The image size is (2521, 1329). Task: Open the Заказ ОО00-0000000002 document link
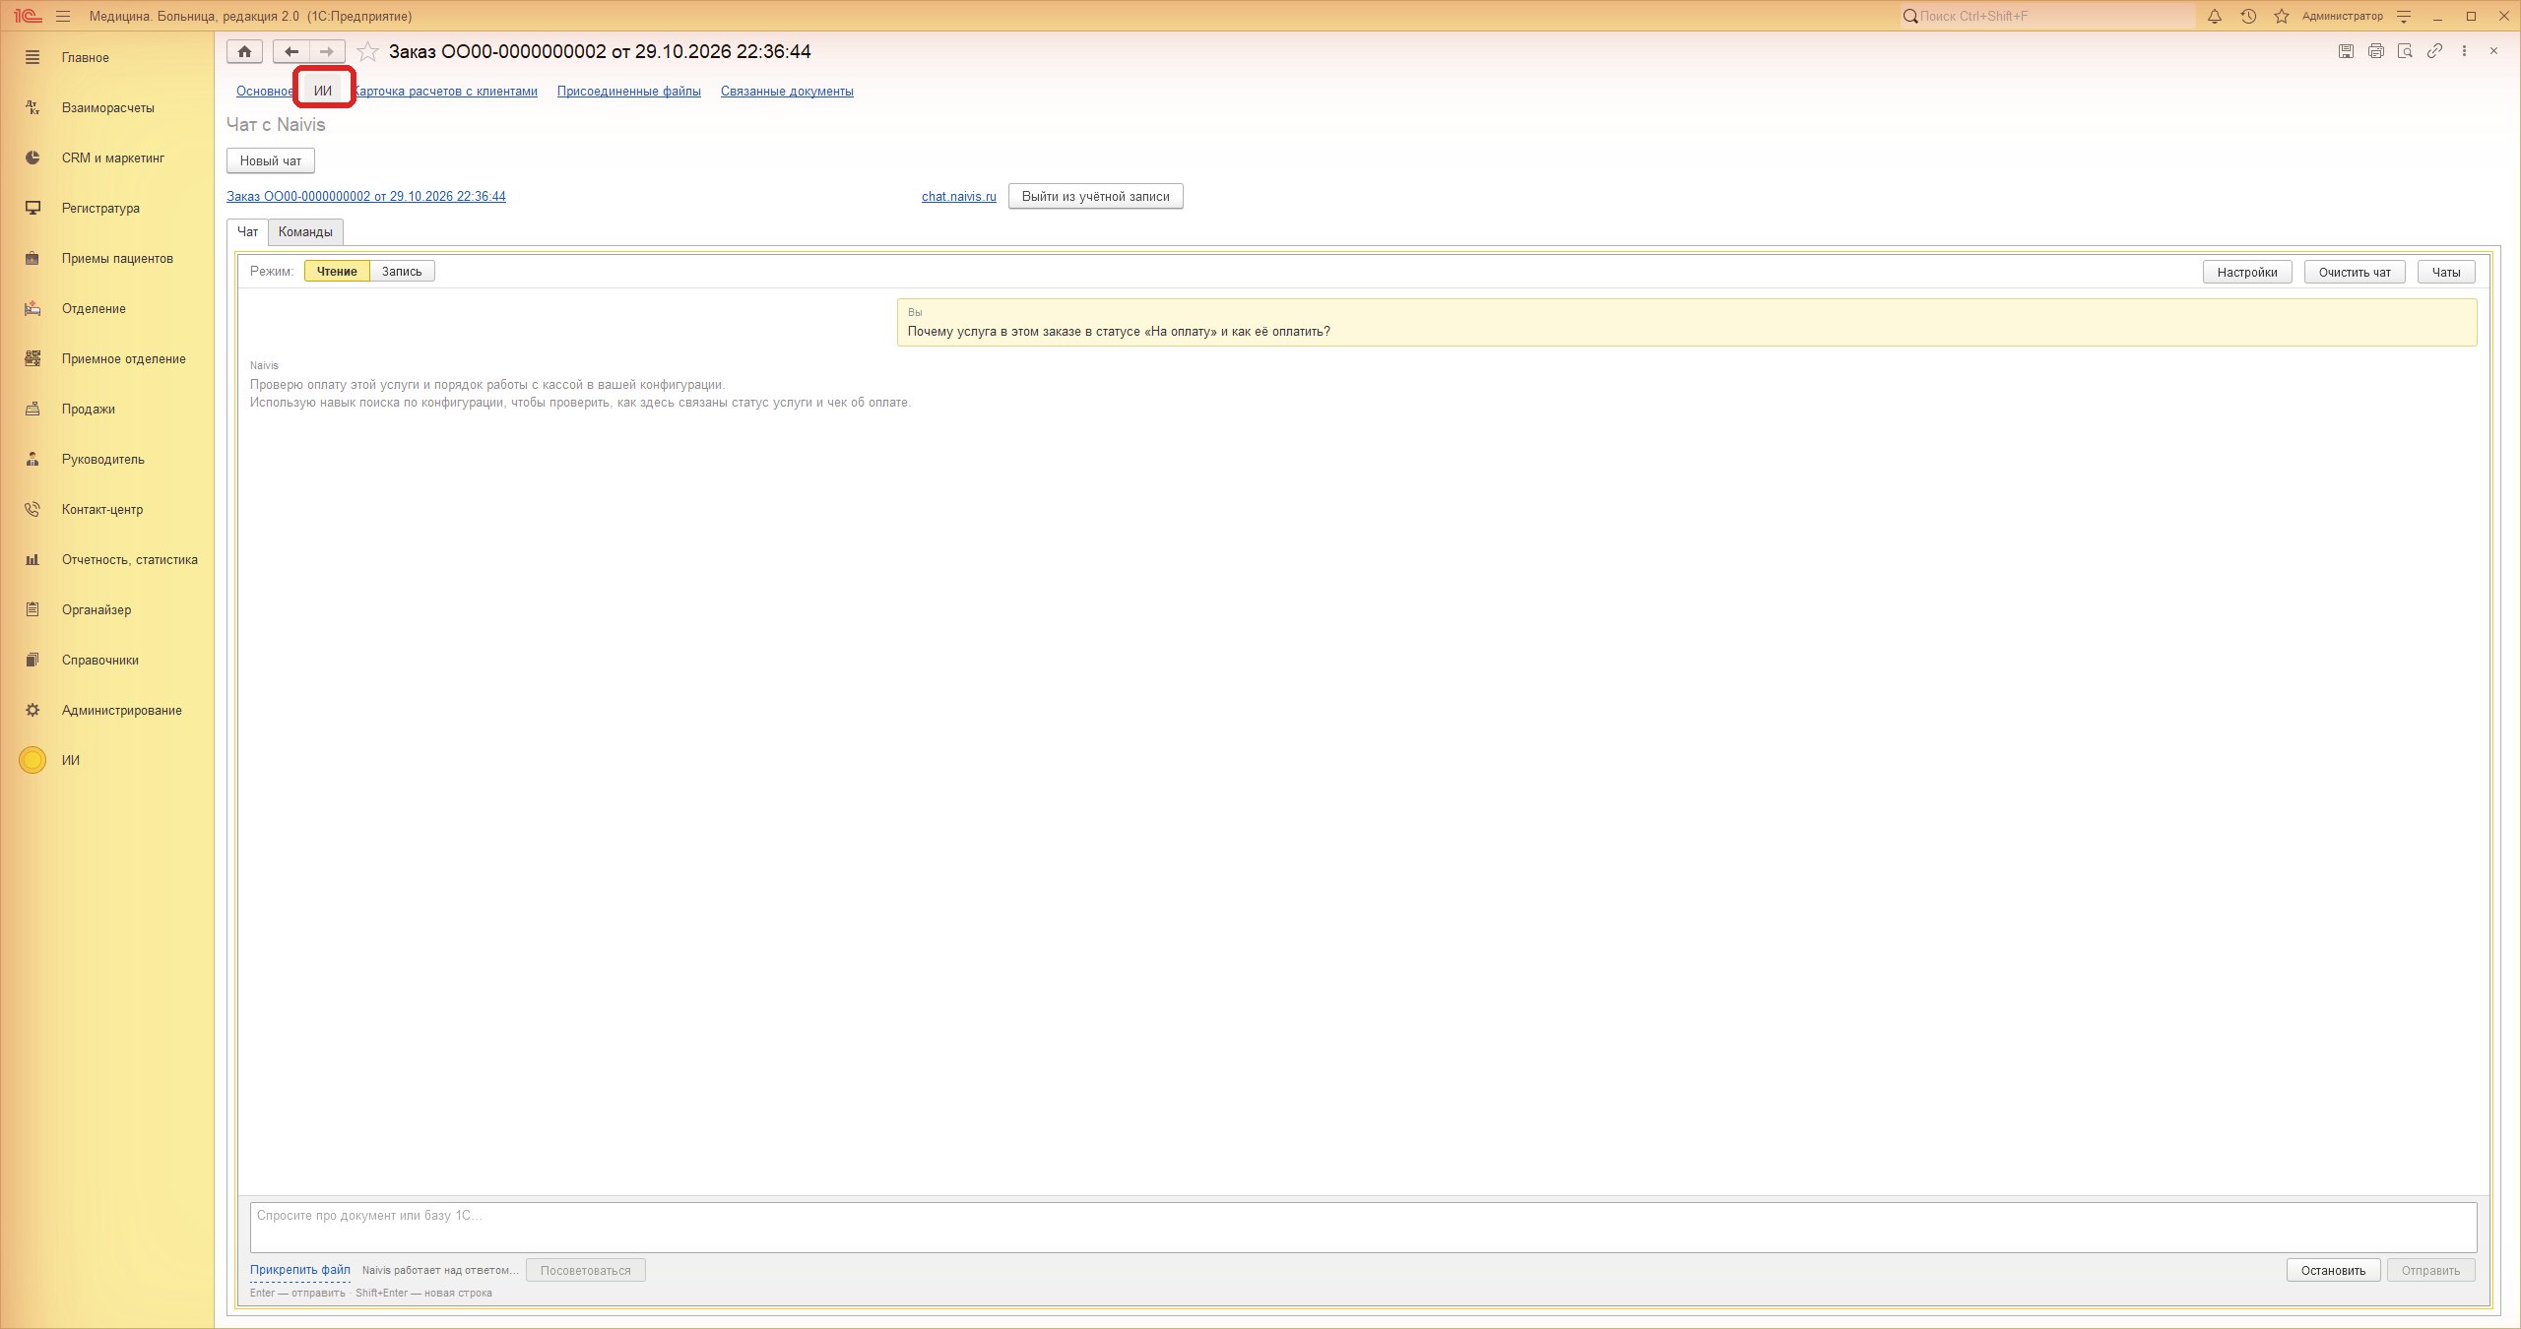tap(366, 197)
